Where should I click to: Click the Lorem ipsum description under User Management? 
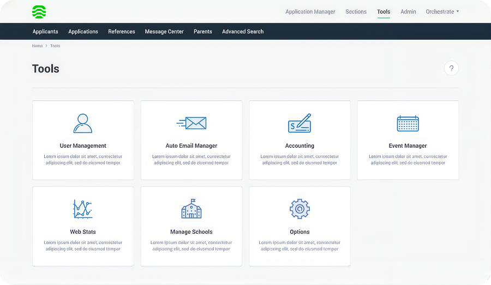[x=83, y=160]
